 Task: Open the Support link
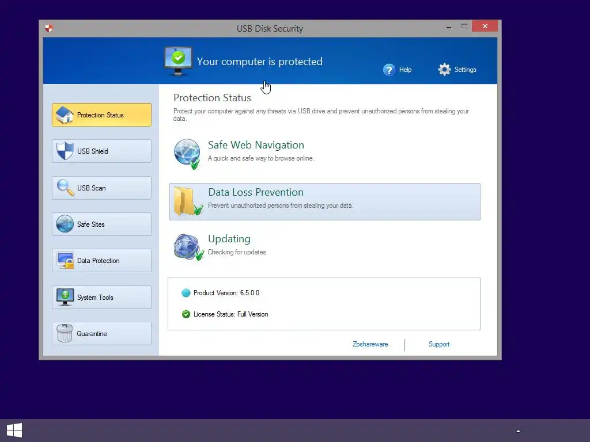pyautogui.click(x=439, y=344)
